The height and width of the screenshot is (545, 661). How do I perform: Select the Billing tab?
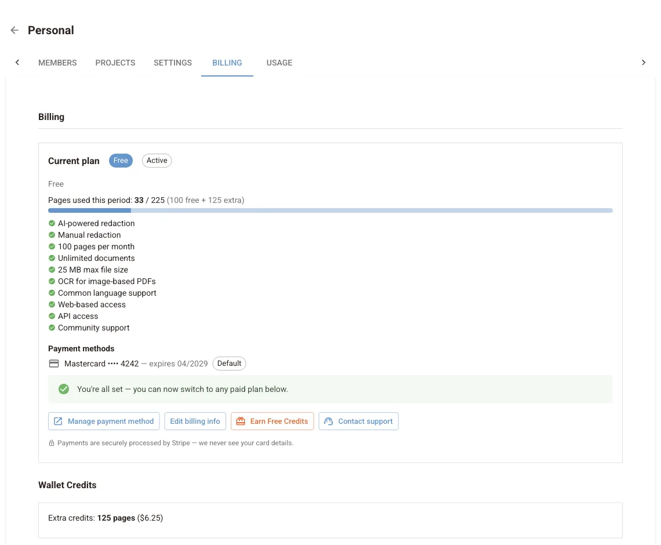227,63
